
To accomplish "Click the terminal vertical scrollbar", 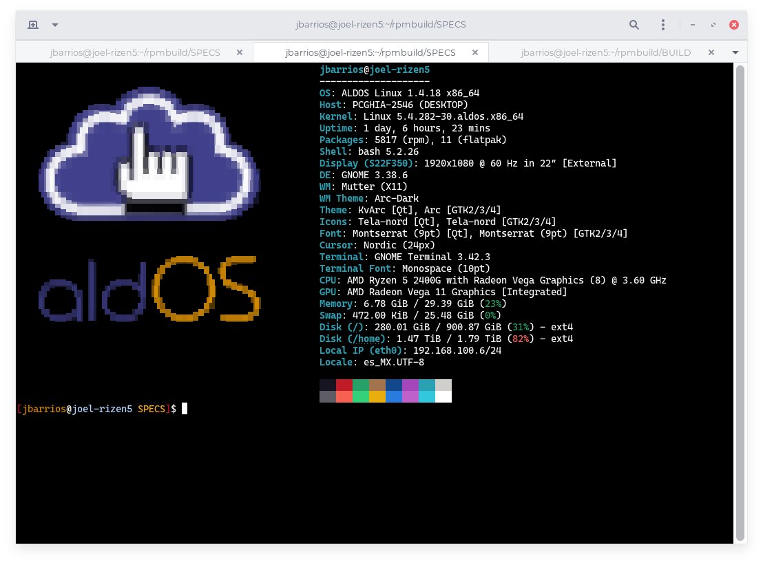I will click(x=740, y=303).
